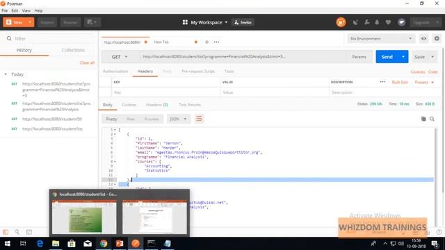The height and width of the screenshot is (250, 445).
Task: Open the Send button dropdown arrow
Action: [x=403, y=57]
